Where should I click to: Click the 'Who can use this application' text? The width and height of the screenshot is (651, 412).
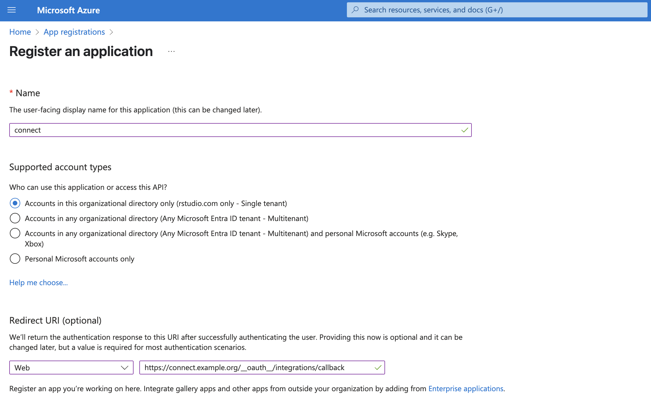click(88, 187)
